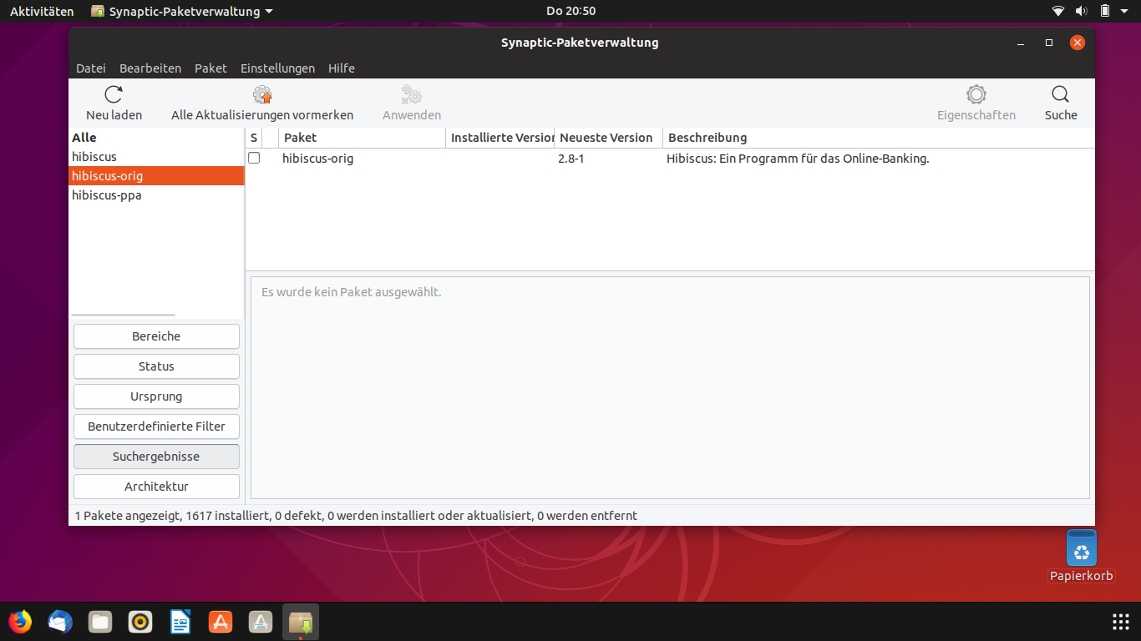Click the Neu laden reload icon

pos(114,94)
